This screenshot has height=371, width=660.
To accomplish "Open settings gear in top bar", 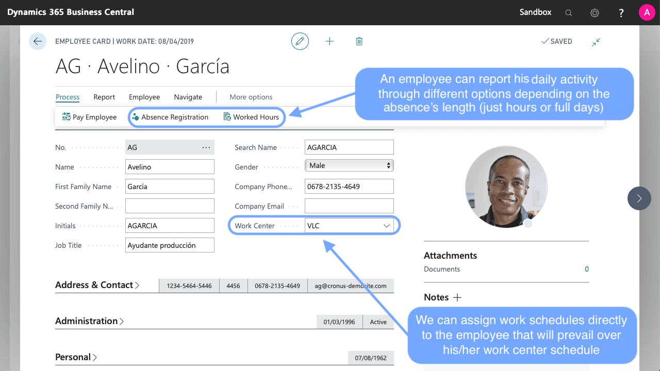I will click(595, 13).
